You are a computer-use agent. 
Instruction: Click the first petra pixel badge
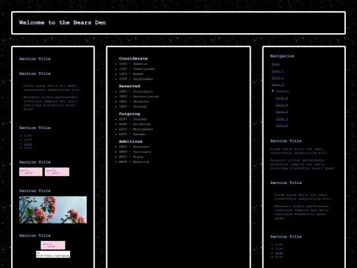point(30,172)
